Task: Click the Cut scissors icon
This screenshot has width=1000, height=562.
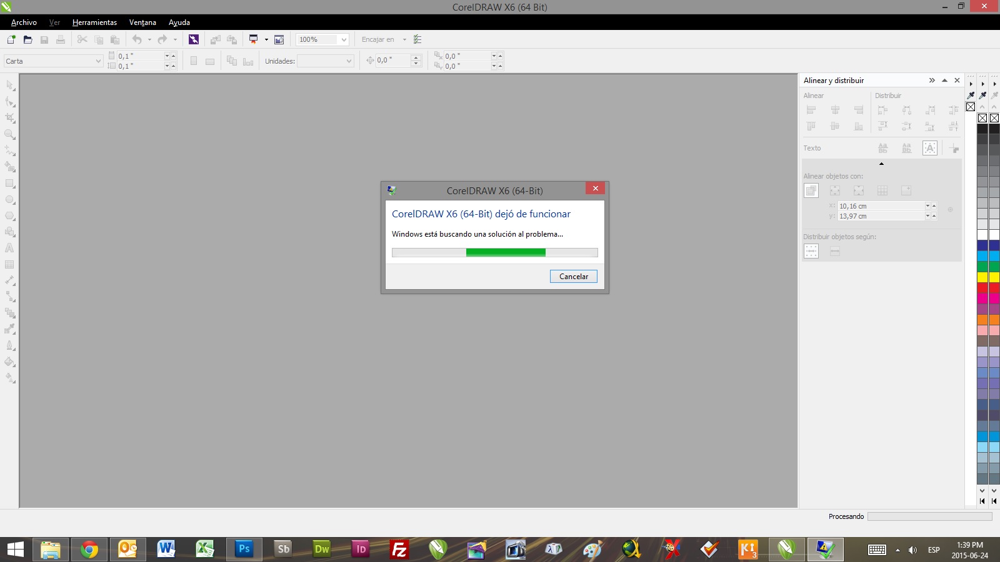Action: 82,39
